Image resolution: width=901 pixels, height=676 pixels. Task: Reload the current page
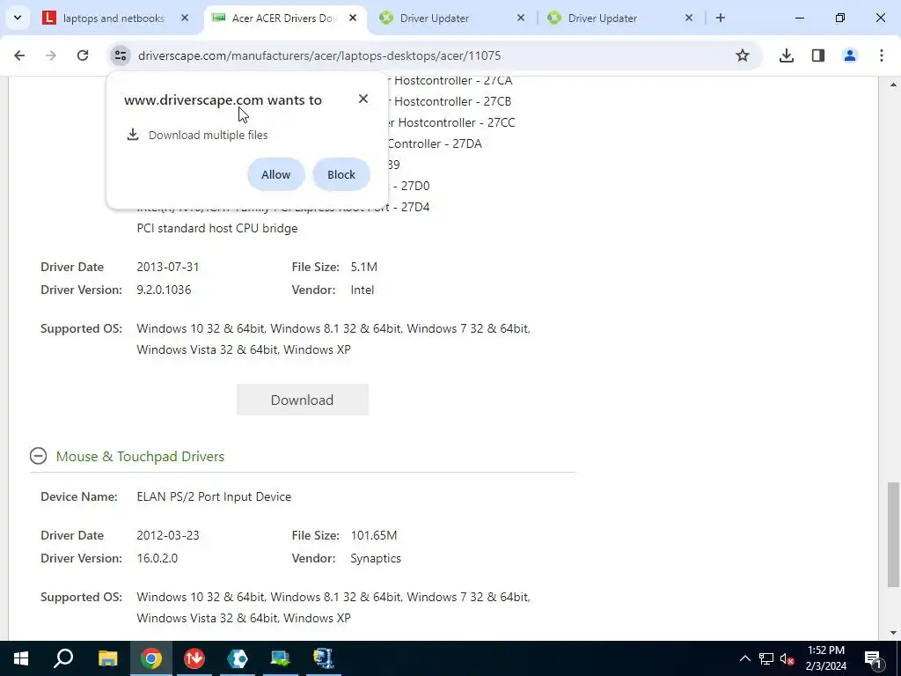coord(83,55)
